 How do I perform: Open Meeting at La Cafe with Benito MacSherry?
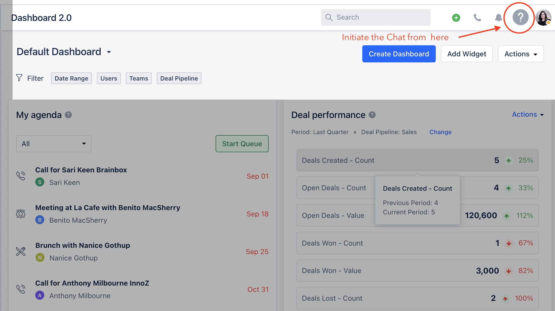(108, 208)
